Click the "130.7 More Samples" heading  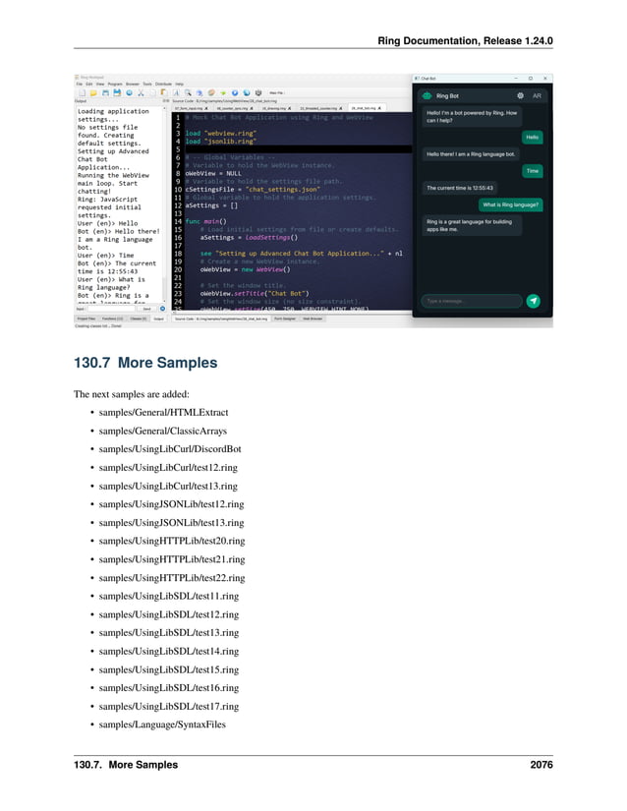click(x=145, y=363)
